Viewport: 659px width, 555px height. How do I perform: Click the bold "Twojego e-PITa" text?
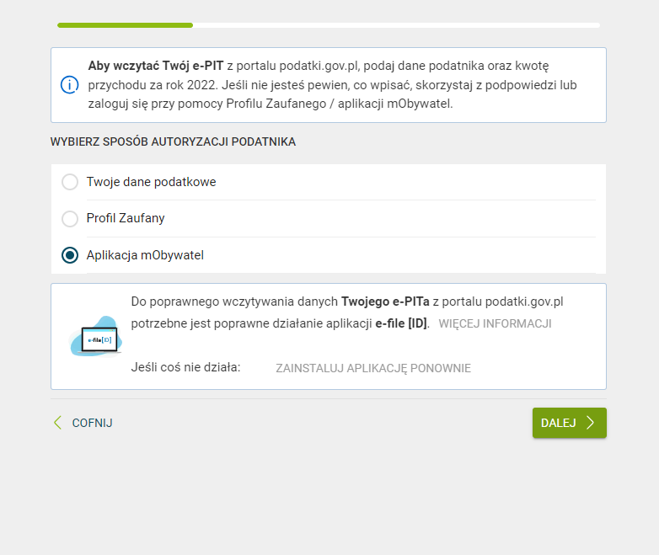tap(385, 302)
